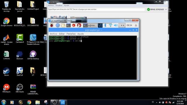
Task: Open Ayuda menu in back VNC Viewer
Action: click(x=67, y=6)
